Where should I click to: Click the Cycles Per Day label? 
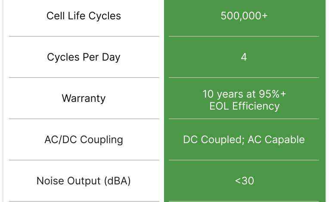coord(84,57)
